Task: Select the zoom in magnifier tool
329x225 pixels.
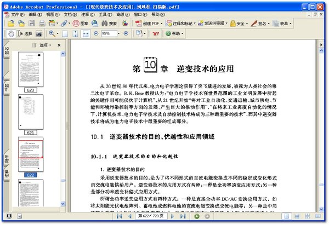Action: click(52, 33)
